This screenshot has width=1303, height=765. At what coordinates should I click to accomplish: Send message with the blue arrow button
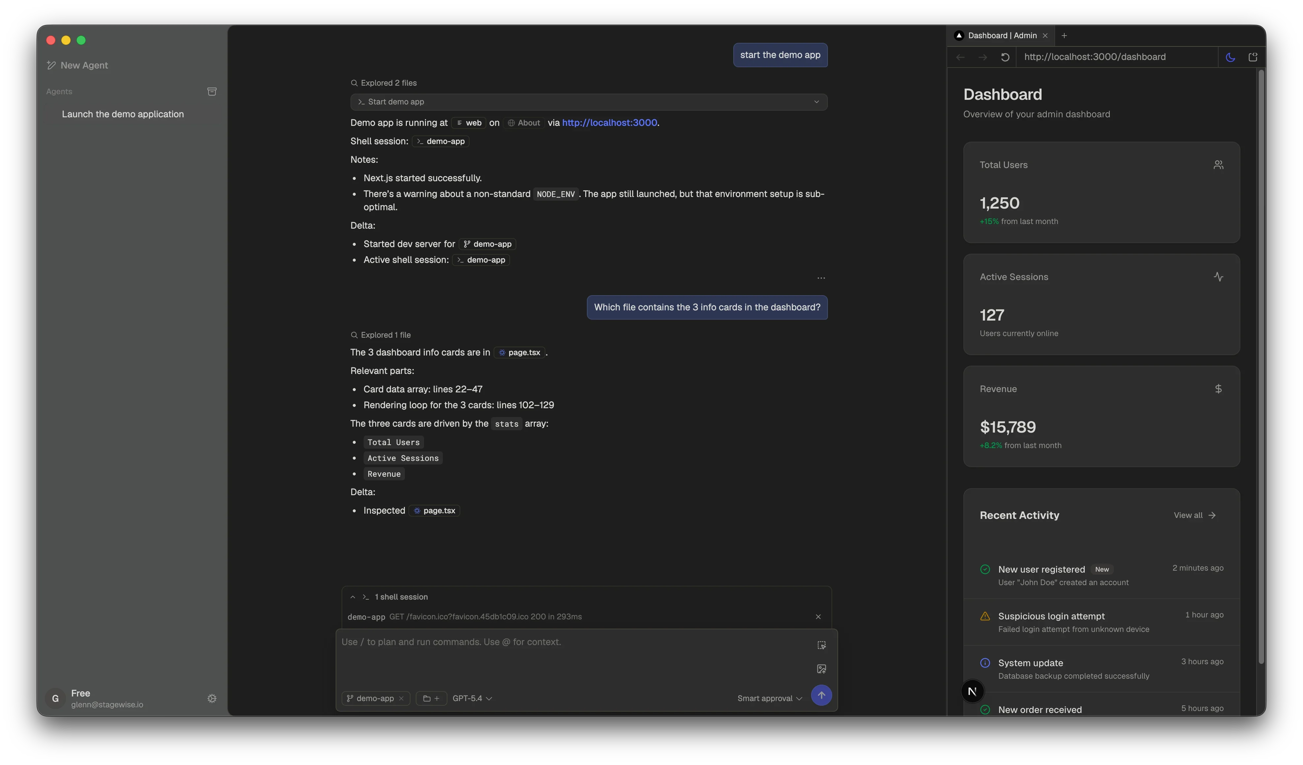click(821, 695)
